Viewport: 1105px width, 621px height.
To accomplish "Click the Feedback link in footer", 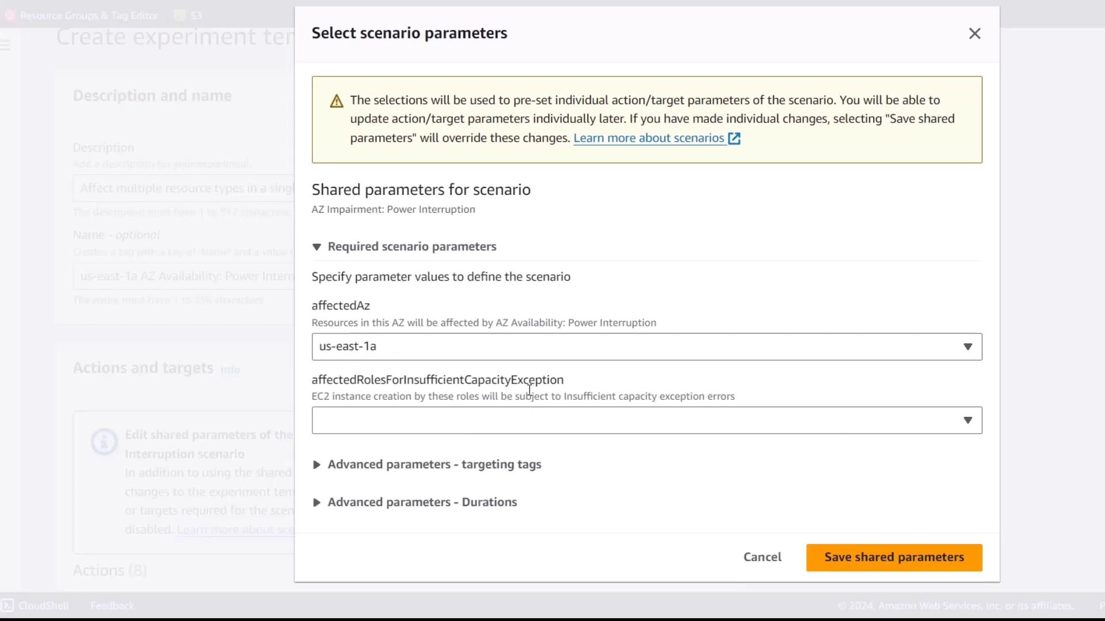I will click(112, 605).
